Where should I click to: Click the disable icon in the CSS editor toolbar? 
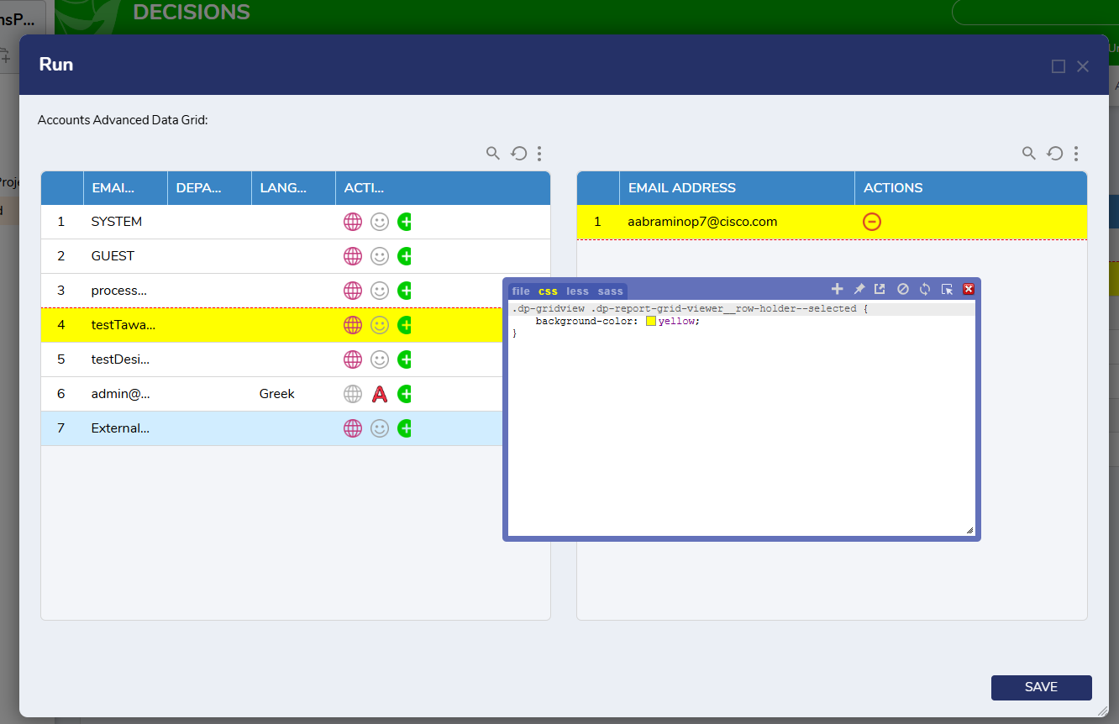pyautogui.click(x=903, y=289)
